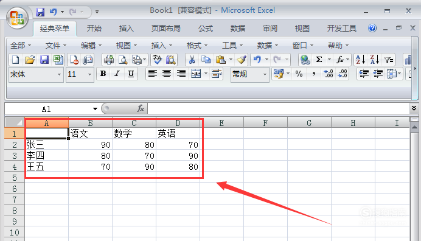The height and width of the screenshot is (241, 421).
Task: Open the 文件 classic menu
Action: click(56, 46)
